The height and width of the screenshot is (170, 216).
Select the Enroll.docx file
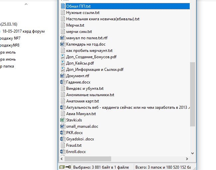pyautogui.click(x=76, y=152)
